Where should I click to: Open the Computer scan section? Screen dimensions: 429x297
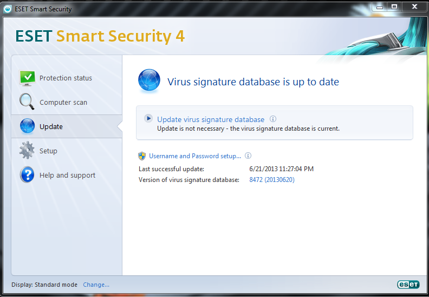(63, 102)
